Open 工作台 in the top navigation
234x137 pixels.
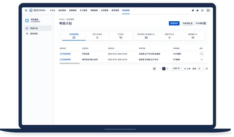tap(52, 10)
